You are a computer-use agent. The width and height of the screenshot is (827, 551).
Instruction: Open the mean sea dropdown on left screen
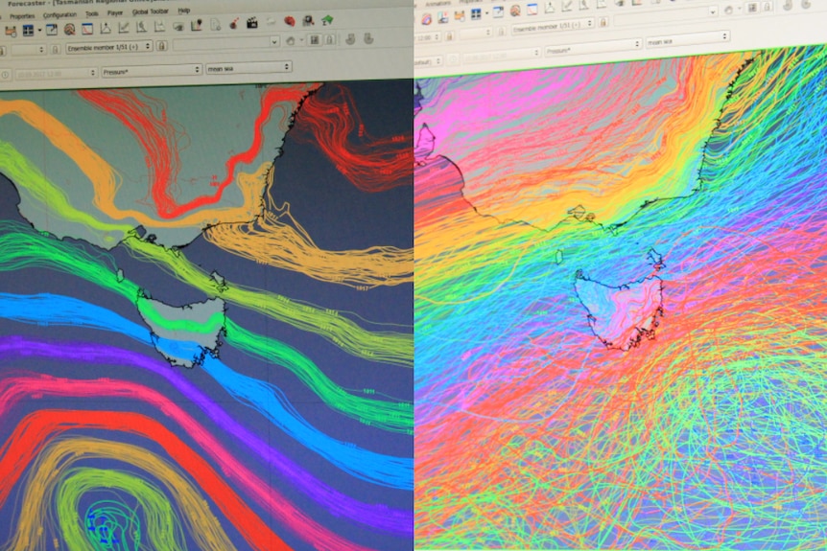[x=248, y=67]
